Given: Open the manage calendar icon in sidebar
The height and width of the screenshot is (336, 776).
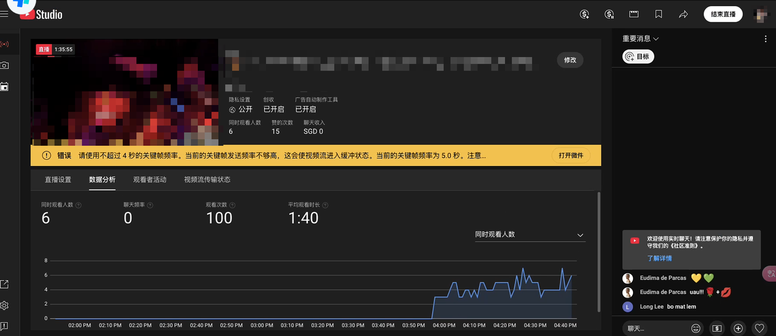Looking at the screenshot, I should 4,87.
